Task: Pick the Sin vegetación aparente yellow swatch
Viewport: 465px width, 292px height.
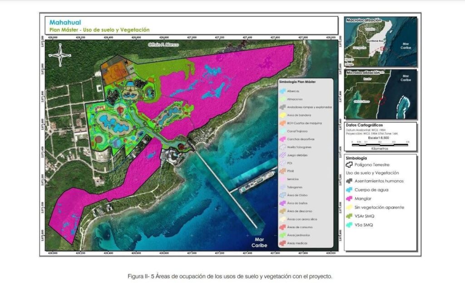Action: click(x=350, y=207)
